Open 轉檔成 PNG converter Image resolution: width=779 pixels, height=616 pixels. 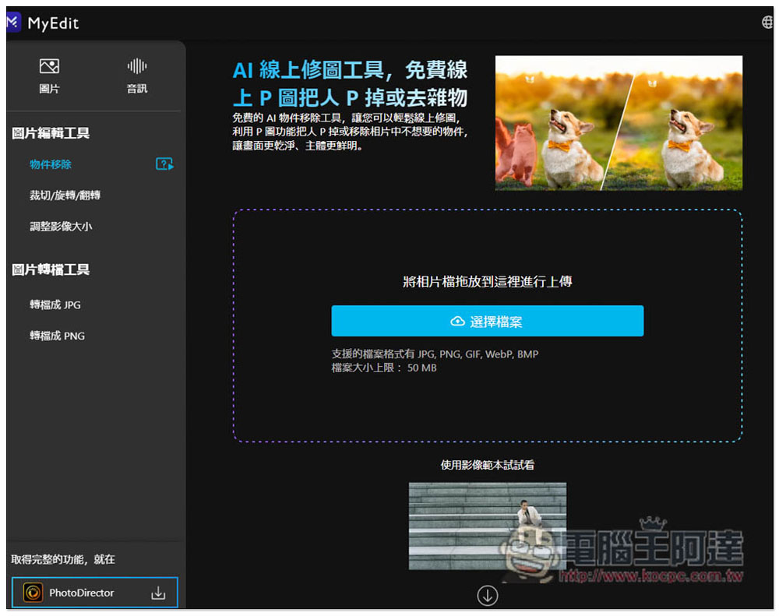[x=57, y=336]
